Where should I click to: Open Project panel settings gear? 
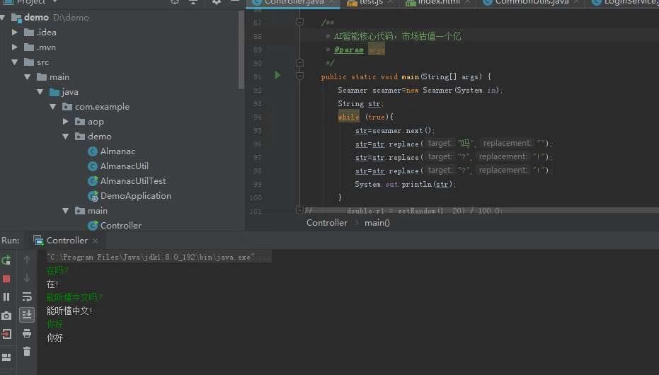[217, 2]
